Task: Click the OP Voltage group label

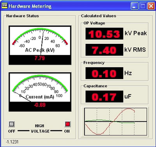Action: (94, 23)
